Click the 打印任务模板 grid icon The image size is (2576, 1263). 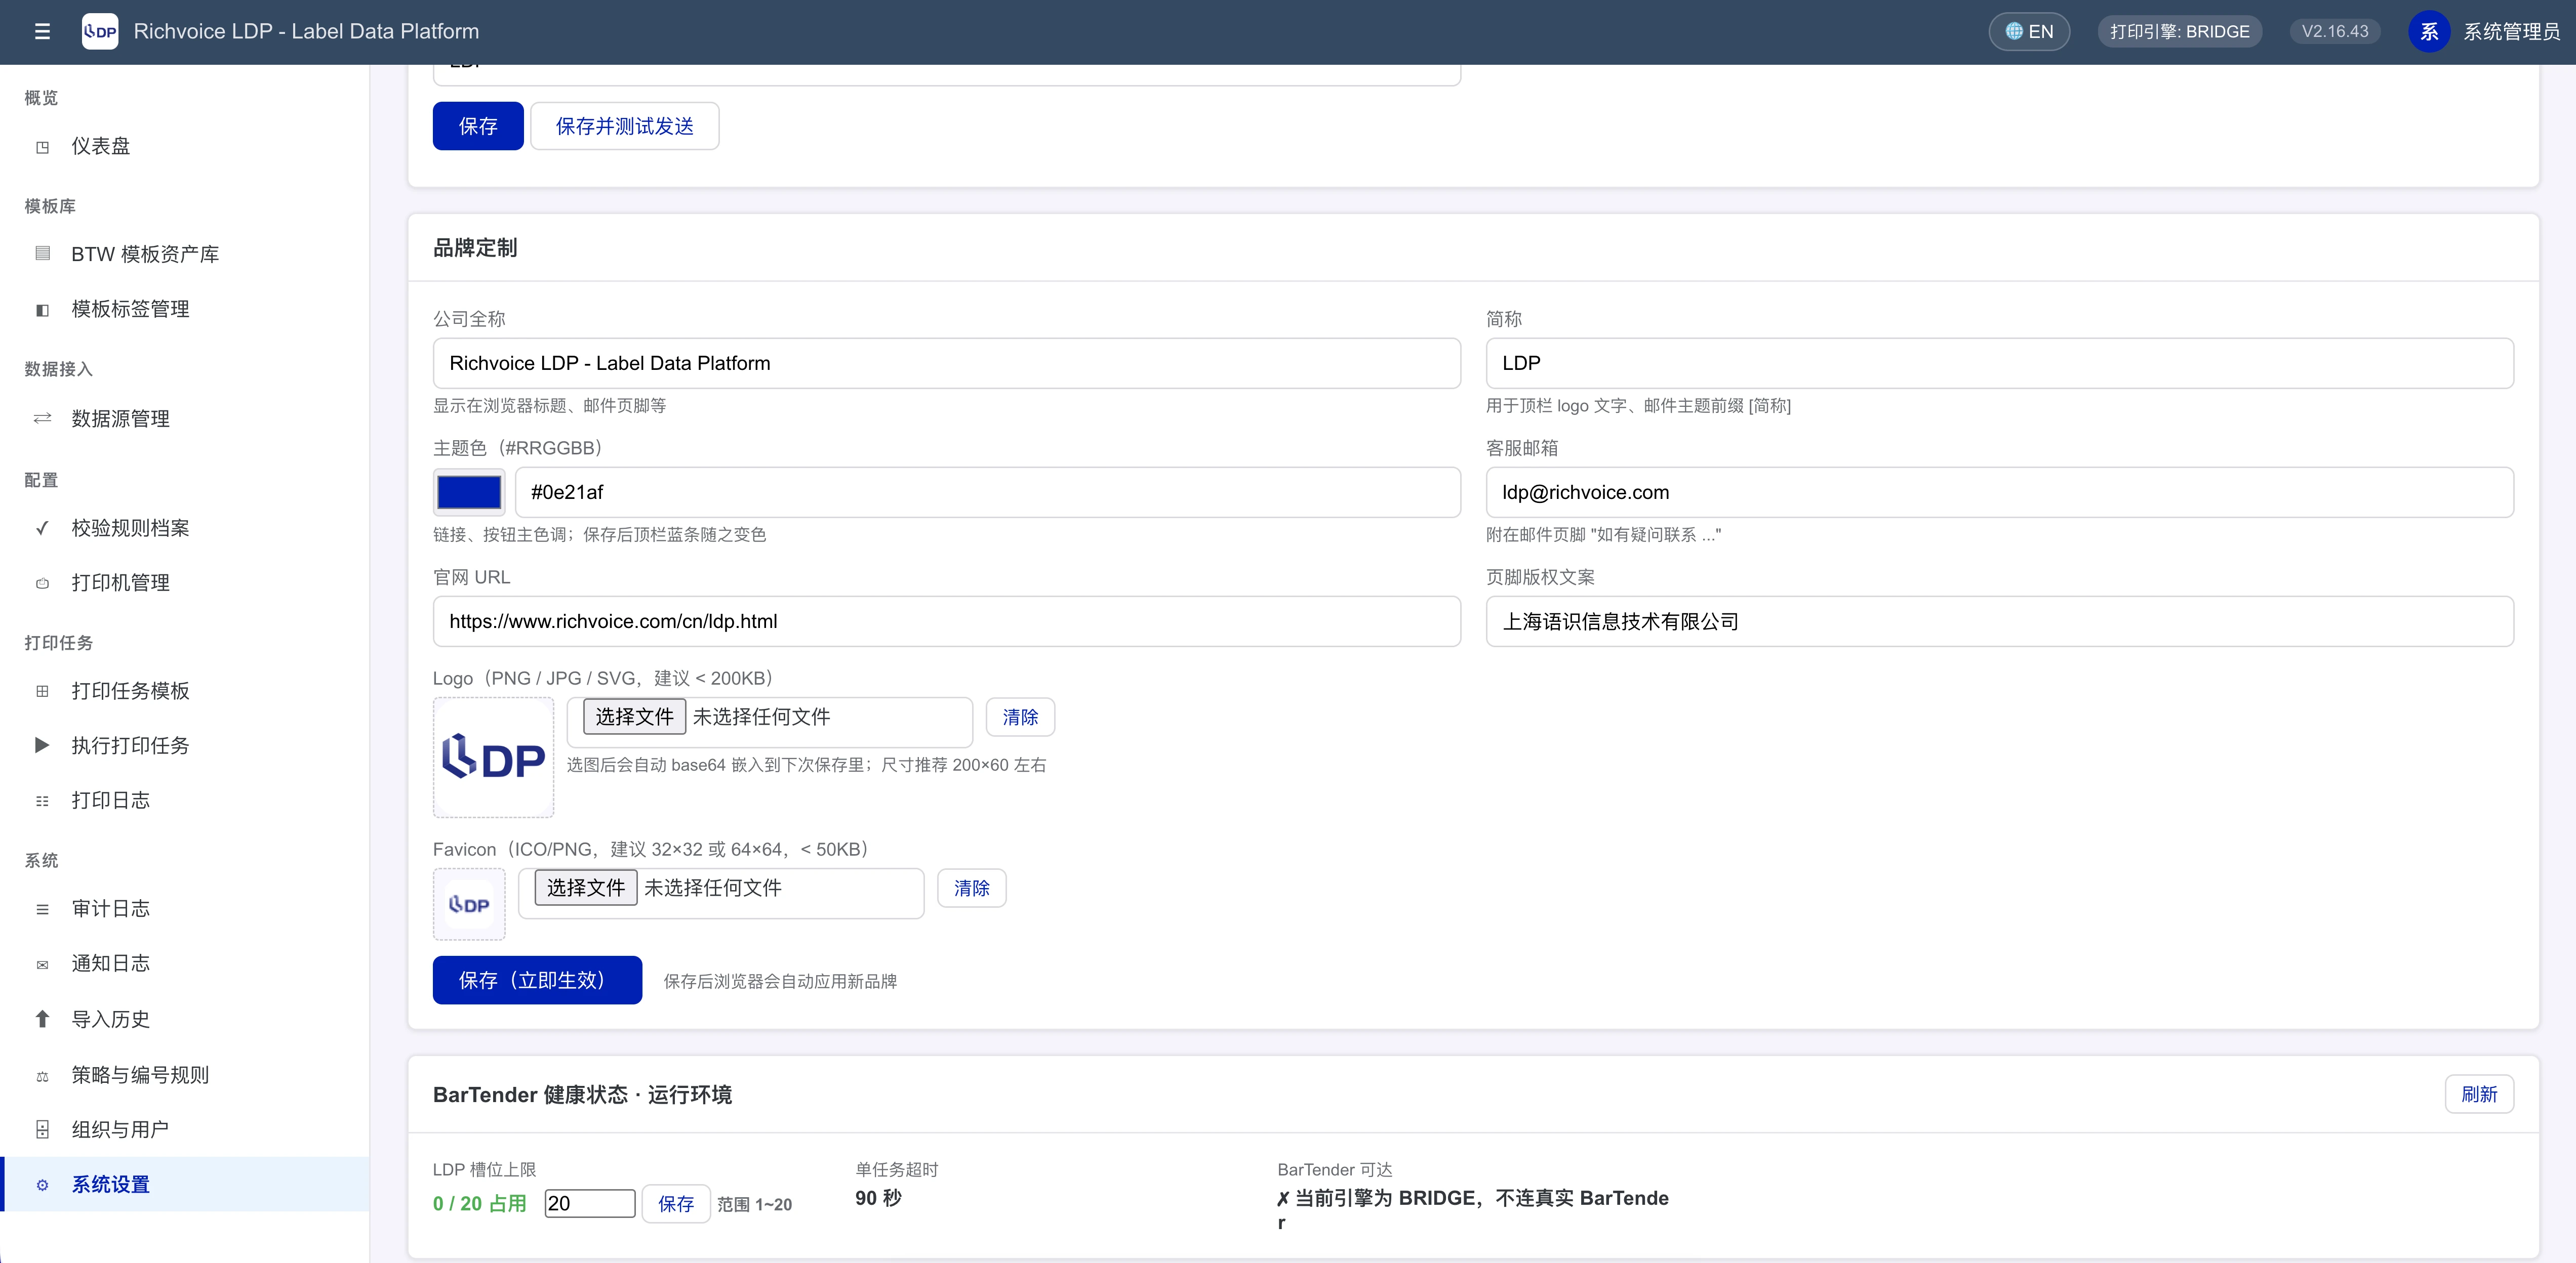(42, 691)
